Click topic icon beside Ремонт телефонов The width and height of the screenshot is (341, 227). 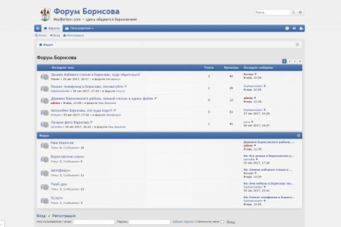tap(45, 88)
